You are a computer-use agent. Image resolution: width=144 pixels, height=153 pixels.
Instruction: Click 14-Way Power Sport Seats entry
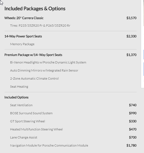coord(23,36)
